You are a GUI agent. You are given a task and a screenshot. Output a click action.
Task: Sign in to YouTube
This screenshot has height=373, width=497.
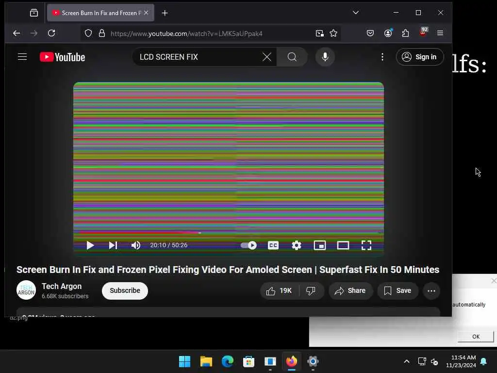coord(420,57)
